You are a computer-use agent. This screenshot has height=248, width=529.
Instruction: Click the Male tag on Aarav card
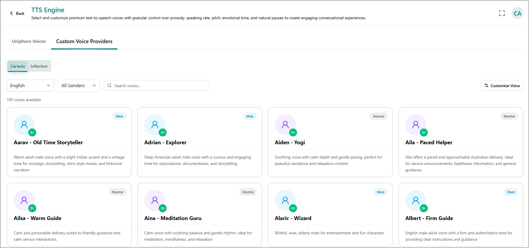119,116
